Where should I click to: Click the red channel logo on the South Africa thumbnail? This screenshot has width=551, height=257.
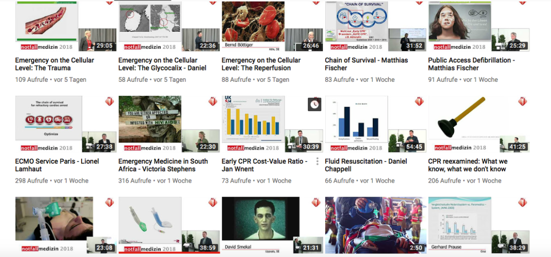(x=213, y=102)
